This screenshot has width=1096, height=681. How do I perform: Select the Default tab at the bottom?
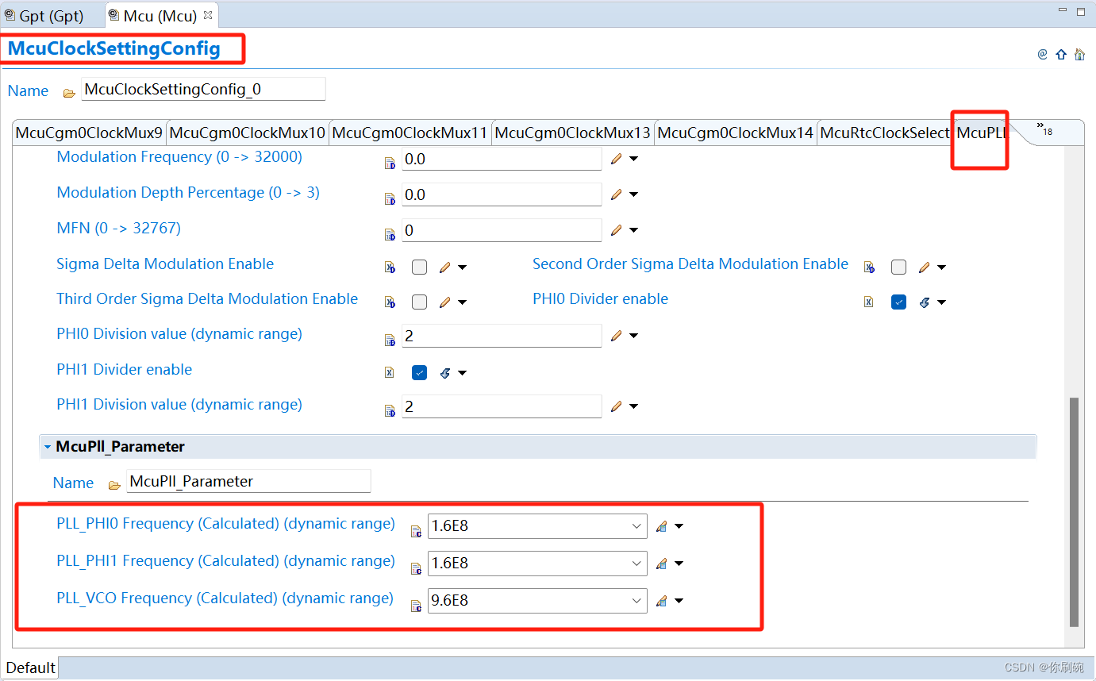pos(31,668)
